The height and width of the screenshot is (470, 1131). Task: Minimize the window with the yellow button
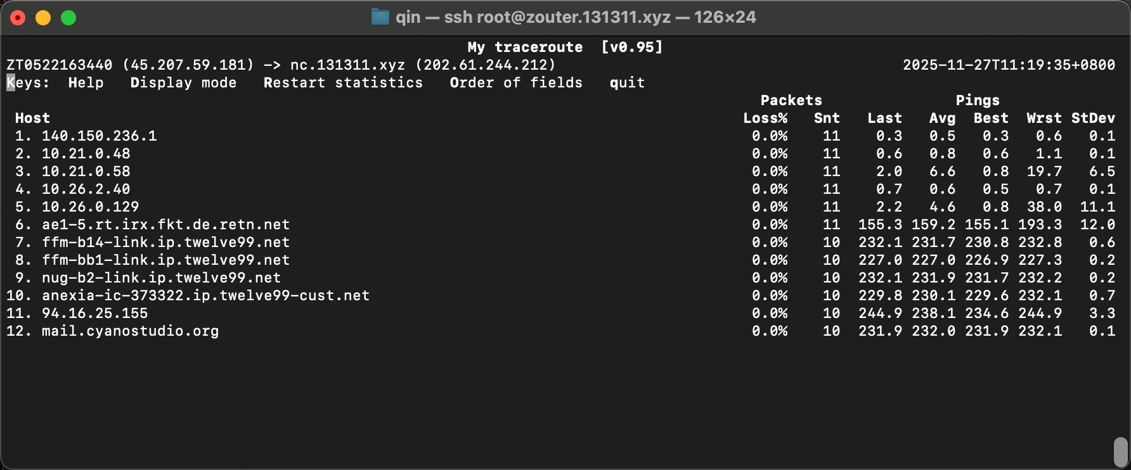click(x=43, y=18)
